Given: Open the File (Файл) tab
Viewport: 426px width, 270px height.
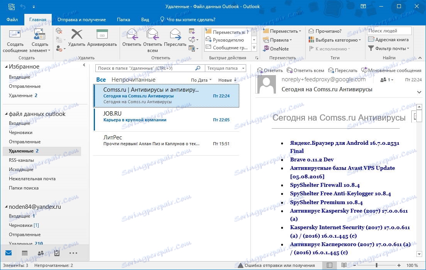Looking at the screenshot, I should [12, 20].
